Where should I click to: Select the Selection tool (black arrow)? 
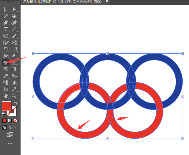point(6,9)
